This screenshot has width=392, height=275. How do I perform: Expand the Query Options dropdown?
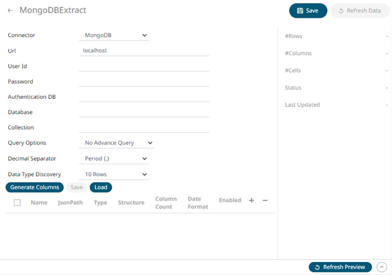(116, 143)
